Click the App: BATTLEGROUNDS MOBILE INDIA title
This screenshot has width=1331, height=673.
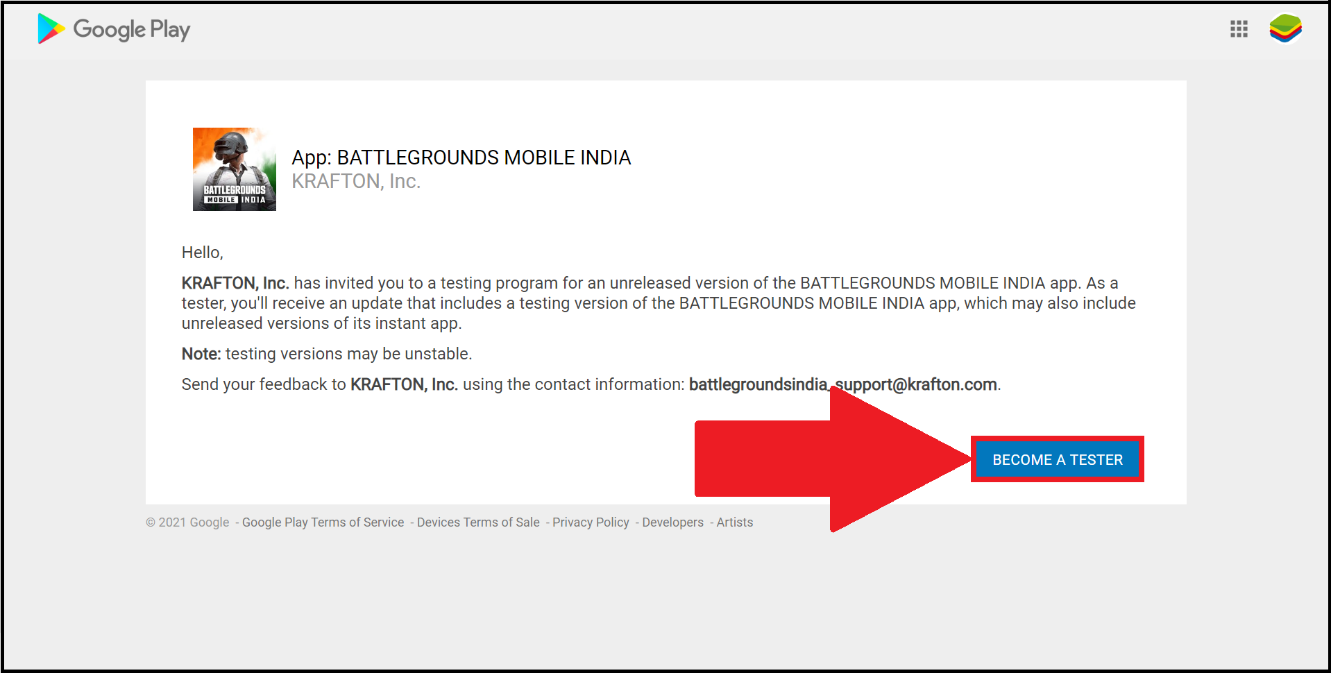(461, 157)
